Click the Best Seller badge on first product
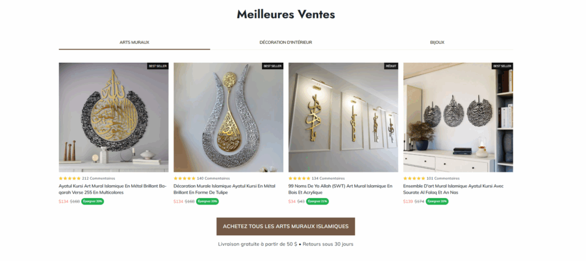This screenshot has width=586, height=261. 158,66
